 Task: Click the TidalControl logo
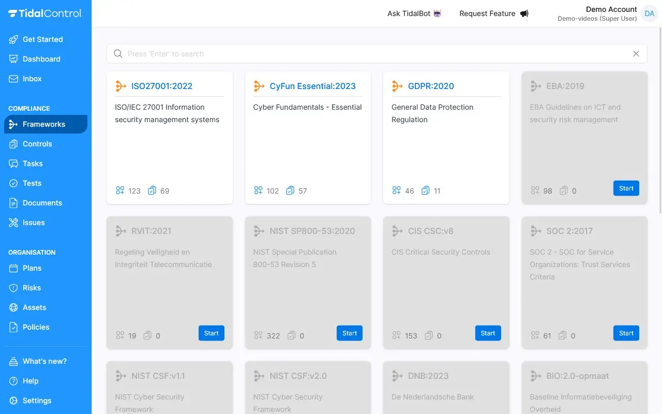(46, 13)
